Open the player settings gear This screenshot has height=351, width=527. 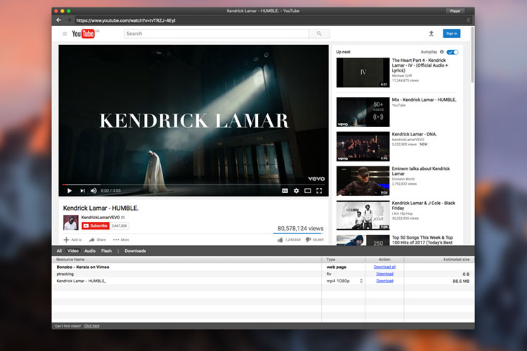click(296, 191)
